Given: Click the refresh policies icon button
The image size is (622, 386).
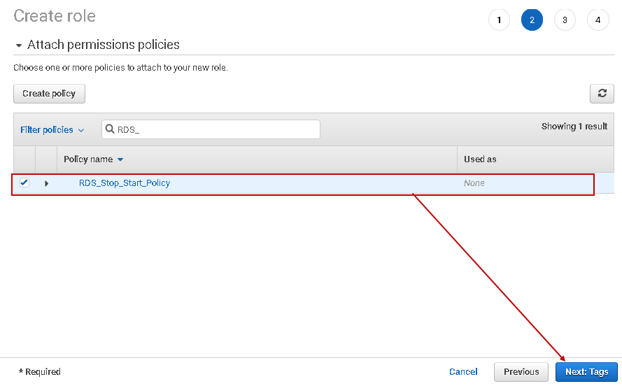Looking at the screenshot, I should (x=602, y=94).
